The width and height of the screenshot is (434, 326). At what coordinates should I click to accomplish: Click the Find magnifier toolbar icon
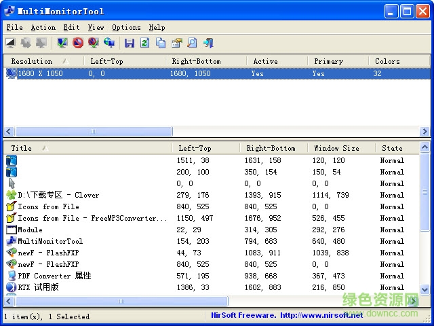point(192,43)
